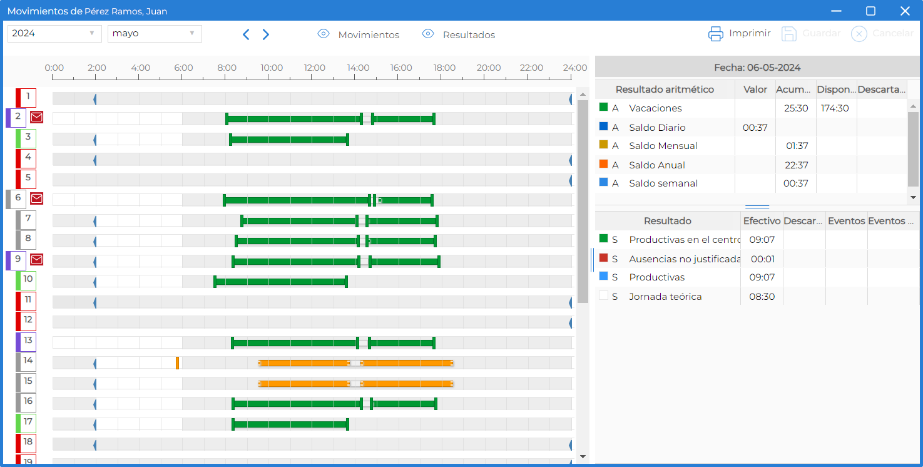The width and height of the screenshot is (923, 467).
Task: Open the mayo month dropdown
Action: [x=155, y=33]
